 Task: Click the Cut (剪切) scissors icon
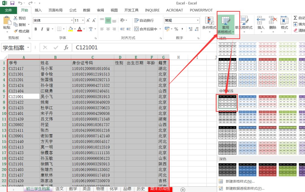(x=16, y=18)
